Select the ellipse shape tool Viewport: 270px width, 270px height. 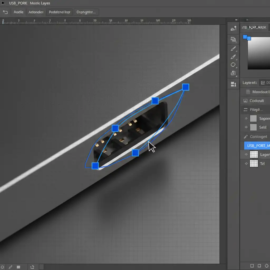pyautogui.click(x=233, y=65)
